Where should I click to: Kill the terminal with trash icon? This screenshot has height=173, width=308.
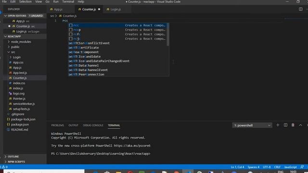tap(293, 125)
